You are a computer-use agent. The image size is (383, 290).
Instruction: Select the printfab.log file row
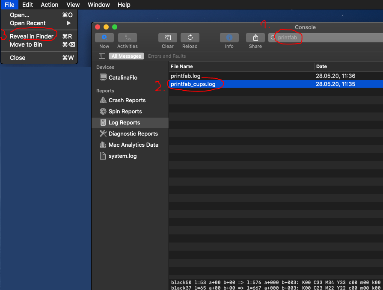tap(186, 76)
